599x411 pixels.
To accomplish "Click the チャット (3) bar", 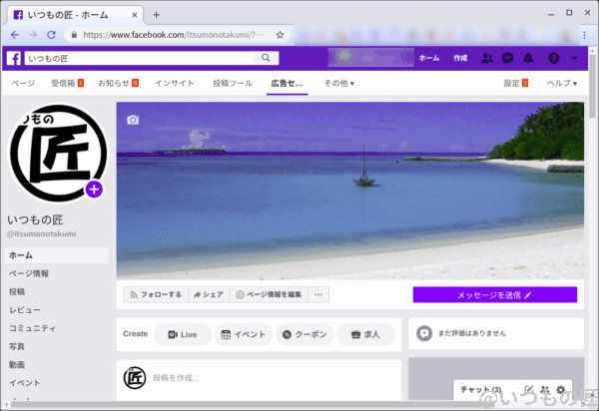I will 513,390.
